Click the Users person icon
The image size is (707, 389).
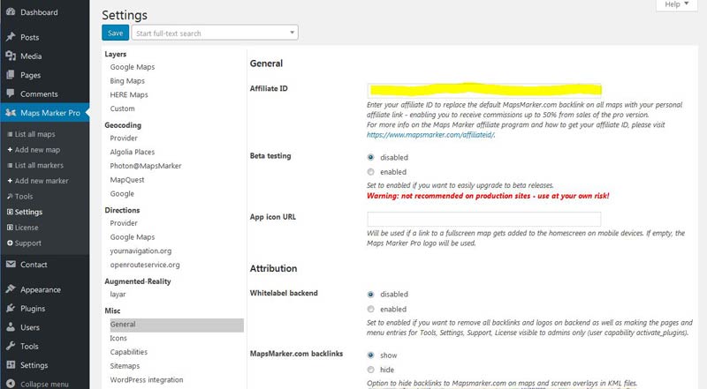pyautogui.click(x=11, y=327)
